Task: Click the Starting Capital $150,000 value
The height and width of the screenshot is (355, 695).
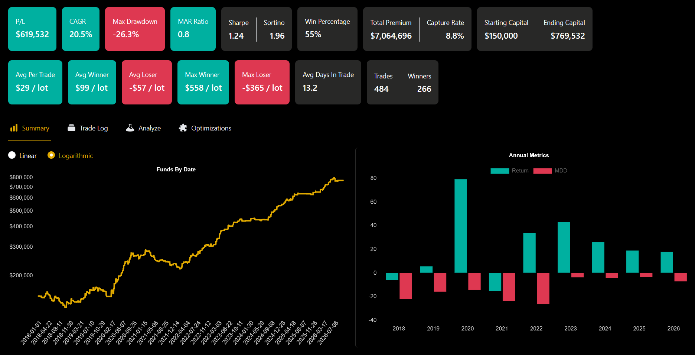Action: click(x=501, y=36)
